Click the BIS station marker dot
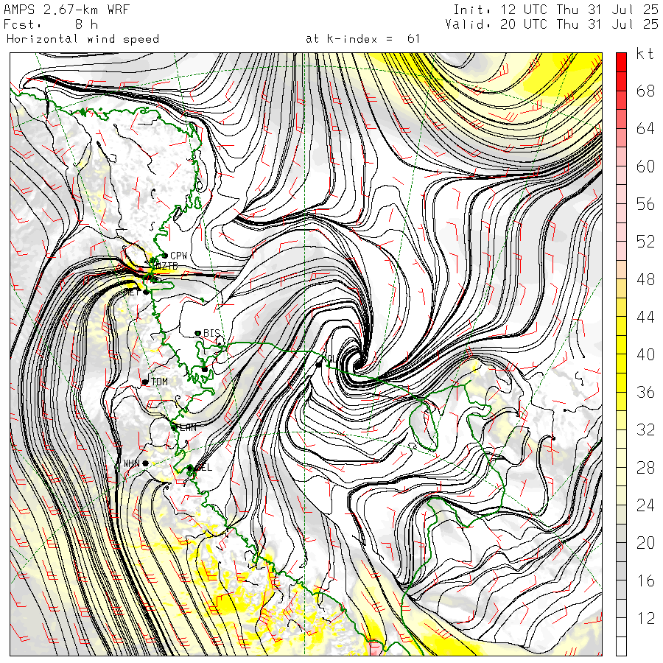 click(x=197, y=333)
